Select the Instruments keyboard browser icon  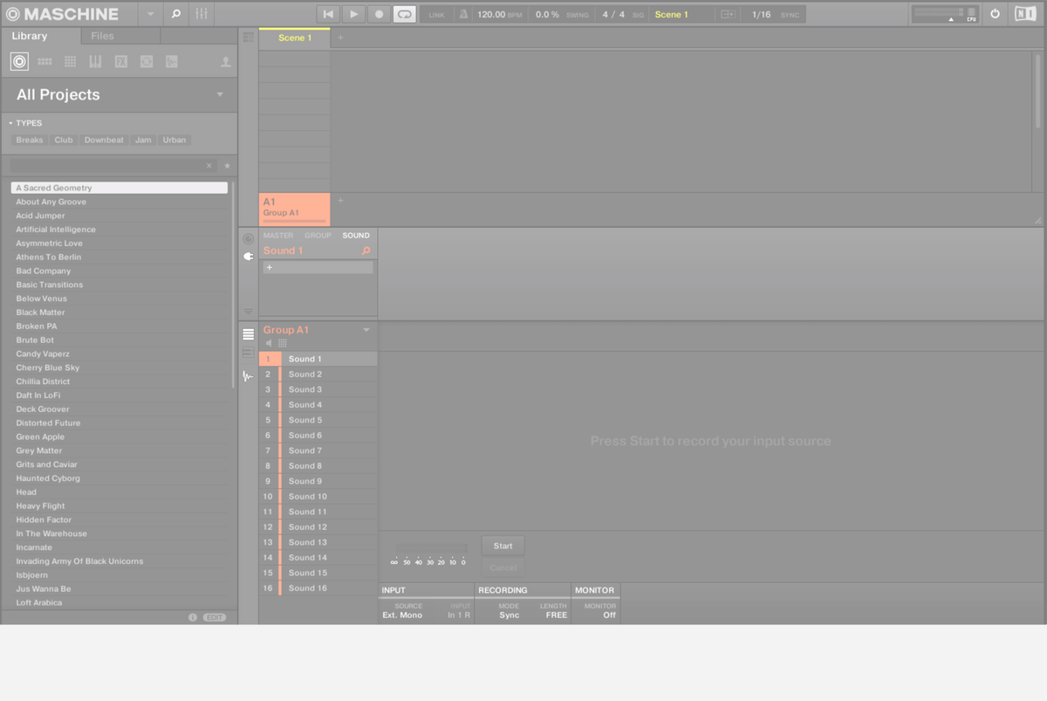[95, 61]
